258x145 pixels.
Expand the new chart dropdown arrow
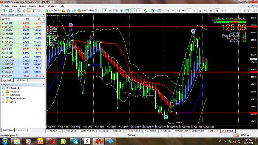click(6, 11)
